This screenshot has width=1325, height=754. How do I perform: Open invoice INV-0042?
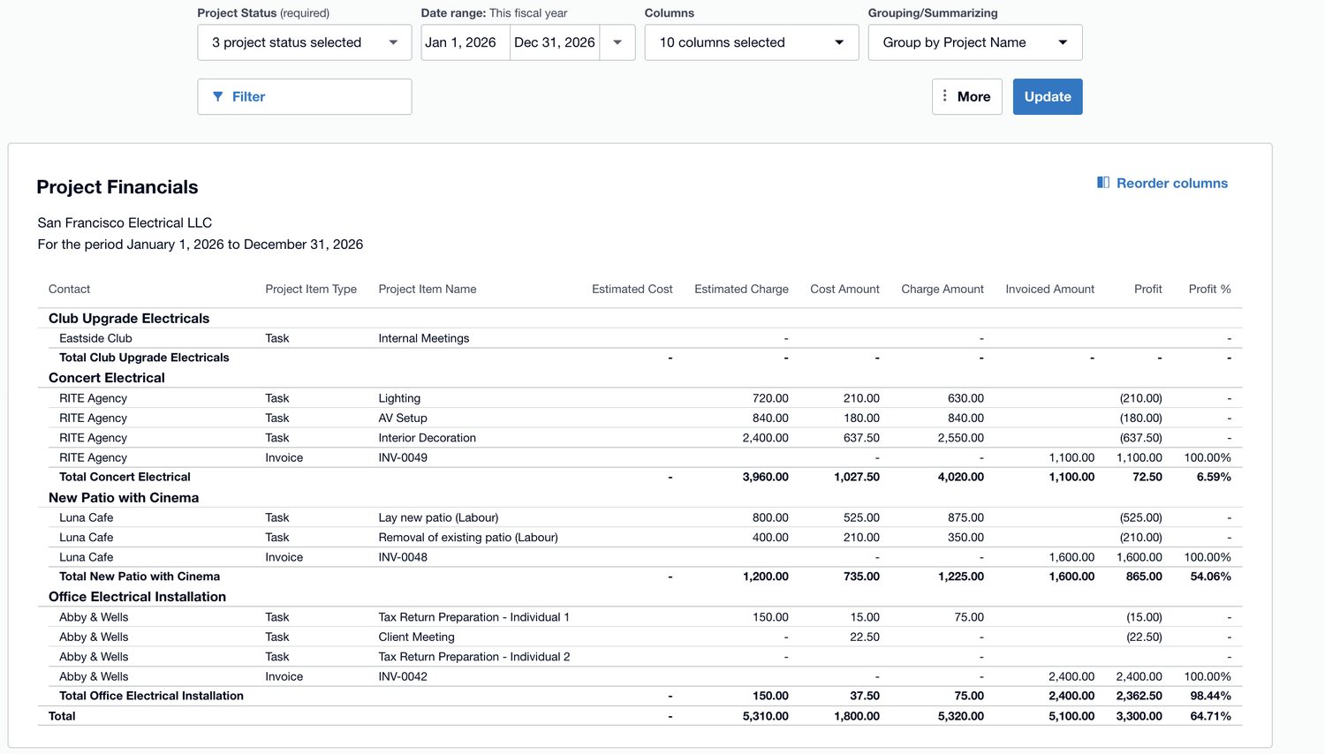403,676
